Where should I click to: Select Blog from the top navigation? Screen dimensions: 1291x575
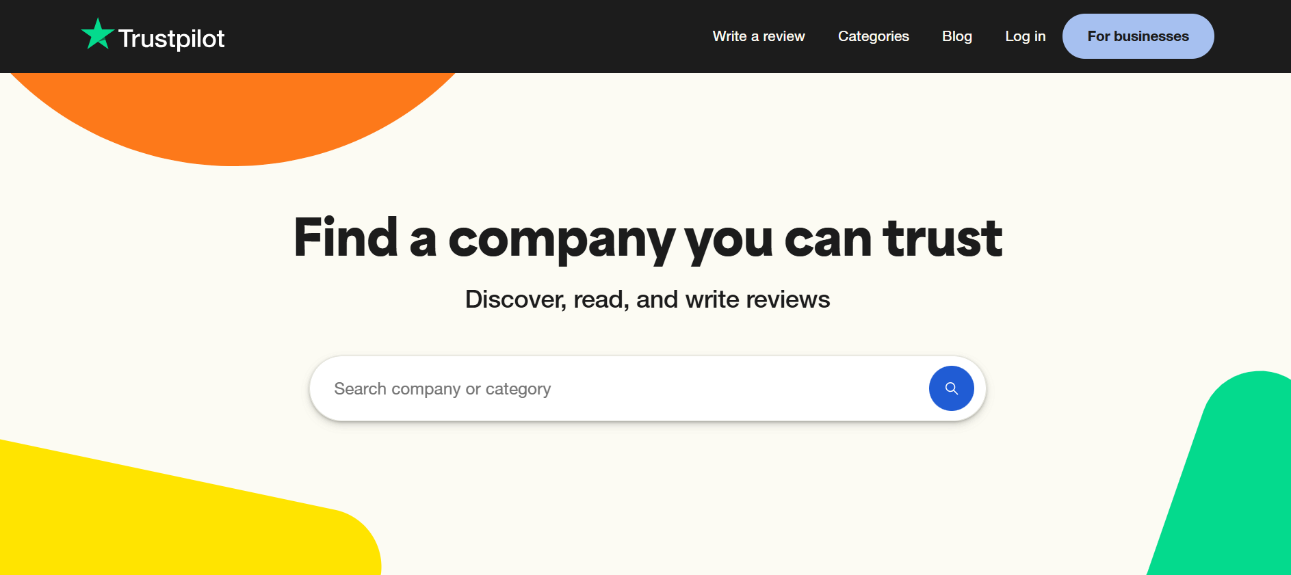pos(956,36)
